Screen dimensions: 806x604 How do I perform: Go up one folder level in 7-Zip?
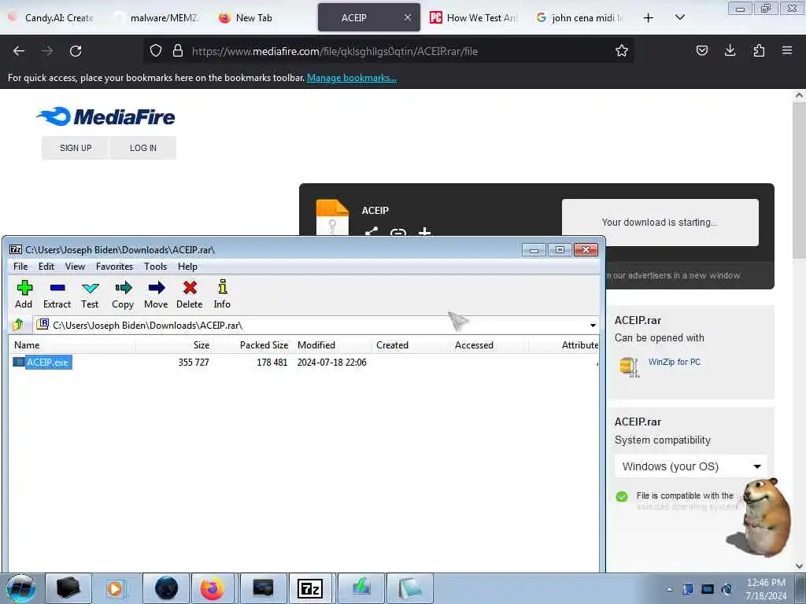[x=19, y=325]
